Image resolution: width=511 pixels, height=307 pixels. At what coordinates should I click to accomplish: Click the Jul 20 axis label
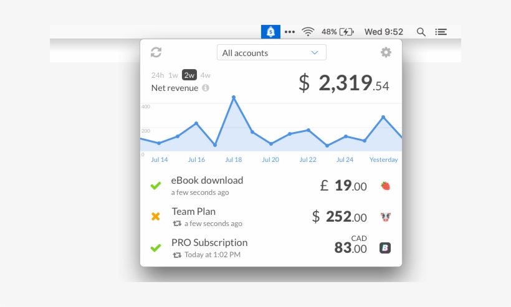[270, 159]
